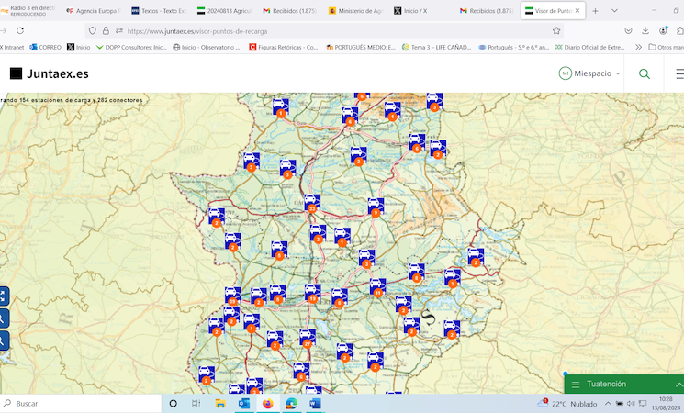Click the Firefox bookmark star icon

pyautogui.click(x=556, y=30)
